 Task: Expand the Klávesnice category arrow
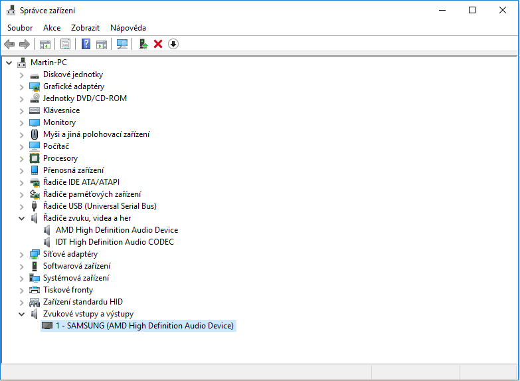21,111
